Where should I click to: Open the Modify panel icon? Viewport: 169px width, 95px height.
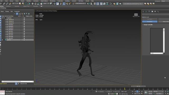coord(146,12)
